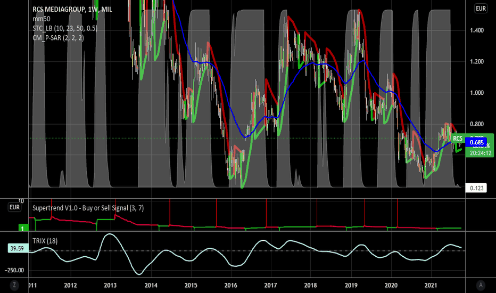Click the 2018 time axis label

(310, 286)
